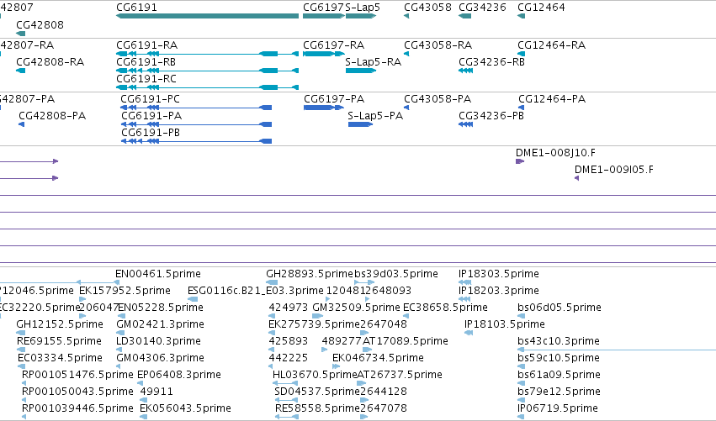
Task: Click EST IP18203.3prime
Action: (x=499, y=291)
